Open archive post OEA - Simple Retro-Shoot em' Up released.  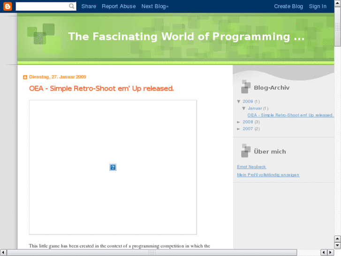pos(290,115)
